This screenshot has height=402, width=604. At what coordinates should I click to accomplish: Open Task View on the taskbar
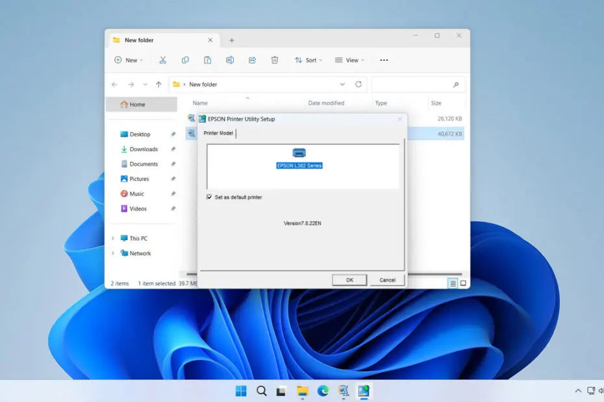[x=281, y=391]
